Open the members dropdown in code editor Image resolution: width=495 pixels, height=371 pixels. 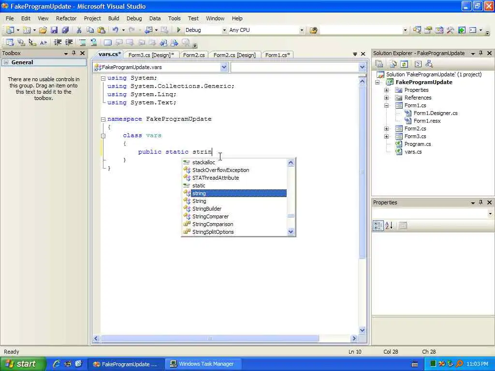(x=362, y=67)
